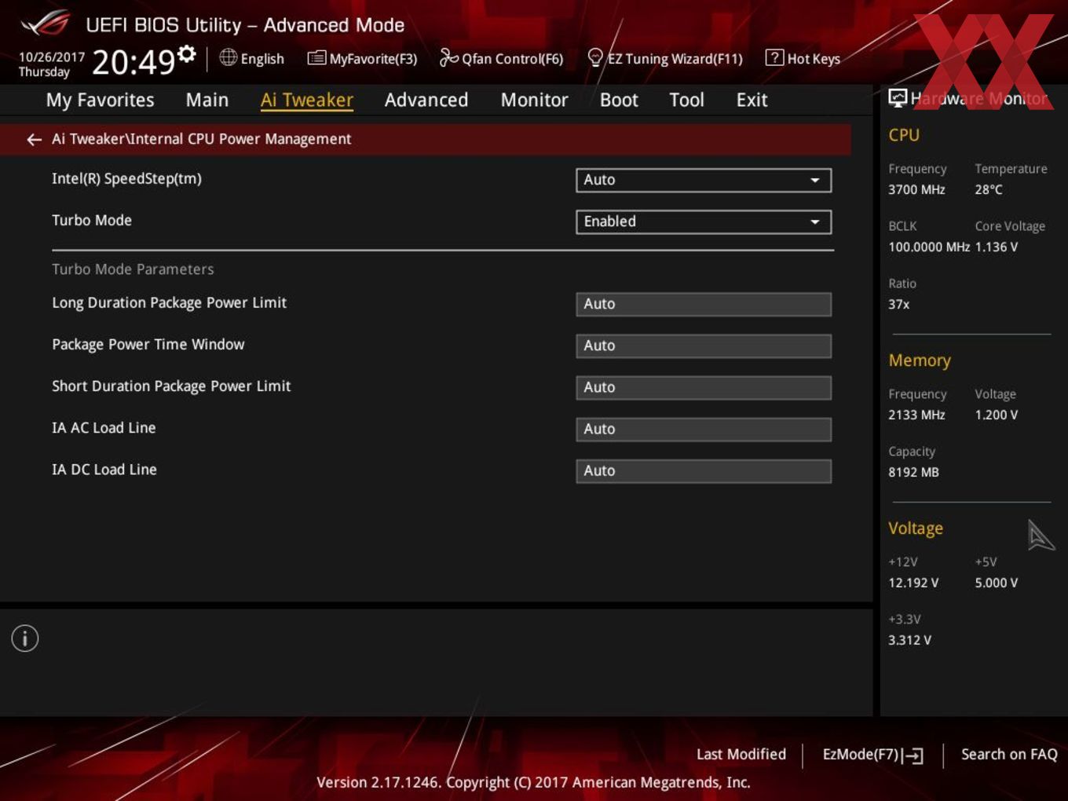The width and height of the screenshot is (1068, 801).
Task: Click the globe language icon
Action: tap(228, 57)
